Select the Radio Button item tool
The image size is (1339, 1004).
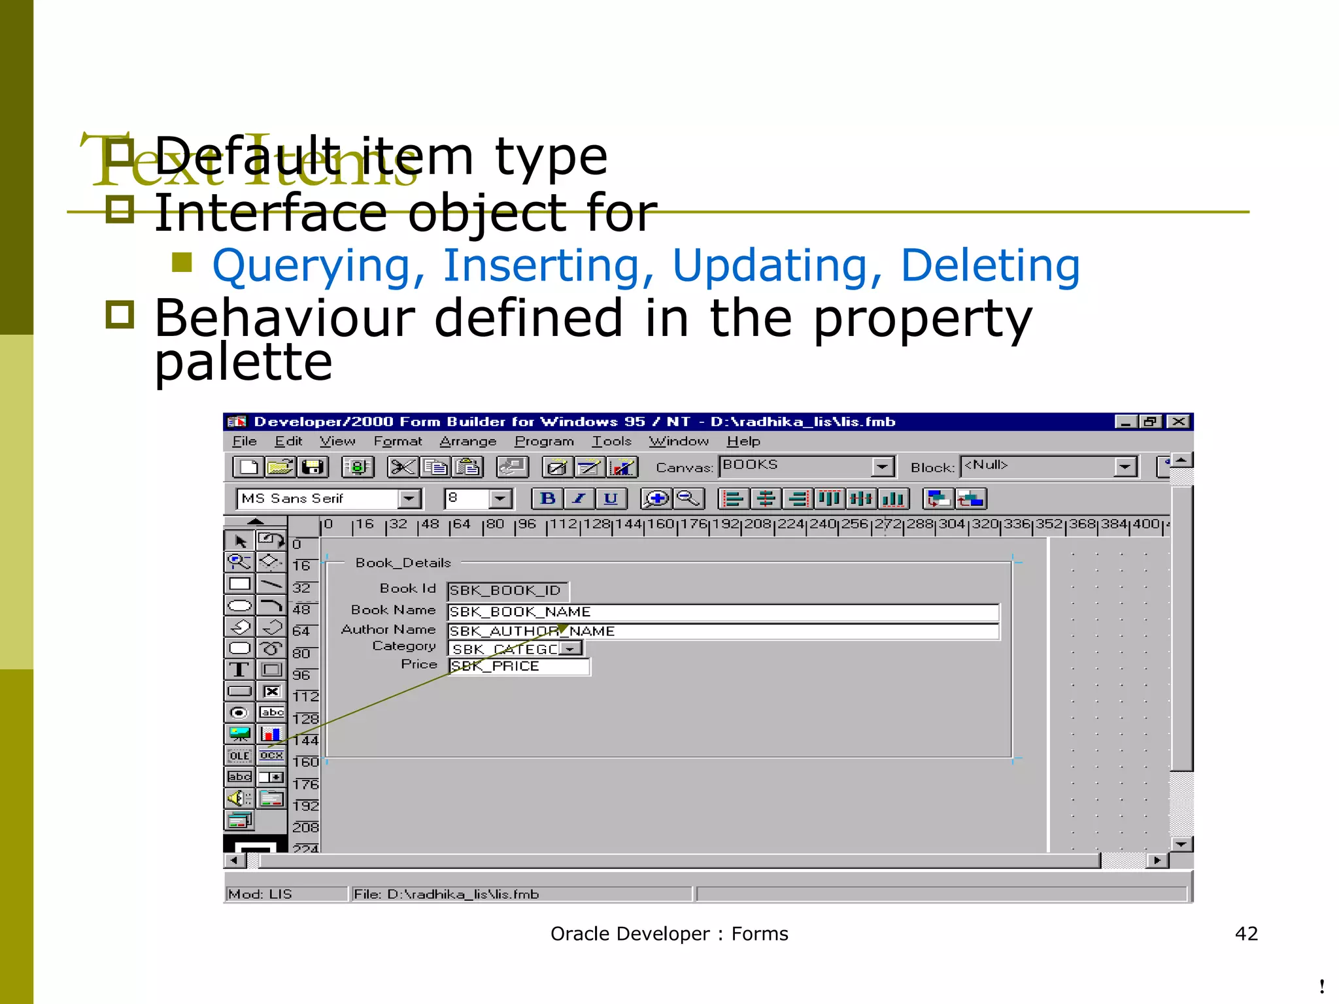239,712
